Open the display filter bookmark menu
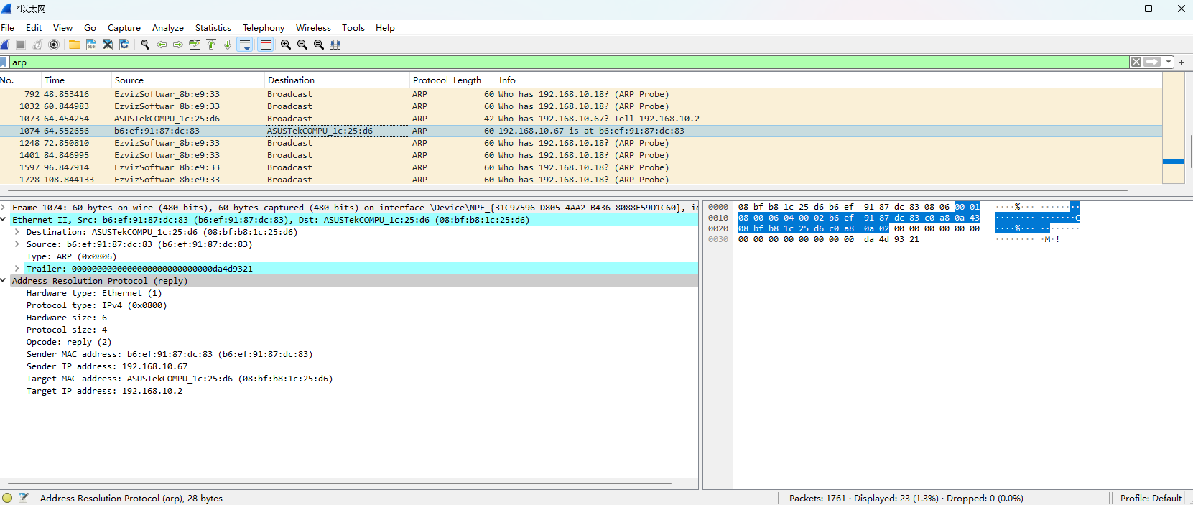The image size is (1193, 505). 4,62
